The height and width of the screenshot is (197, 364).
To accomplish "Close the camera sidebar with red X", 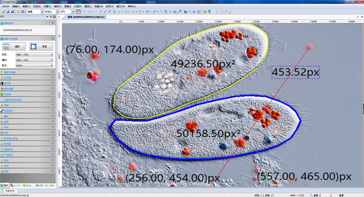I will (53, 16).
